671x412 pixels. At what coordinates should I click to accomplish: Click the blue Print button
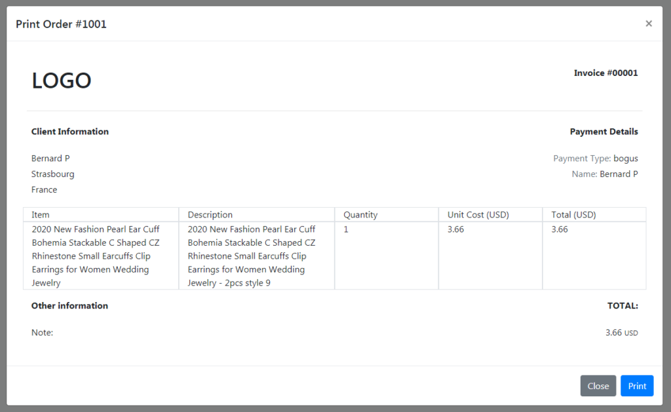637,386
